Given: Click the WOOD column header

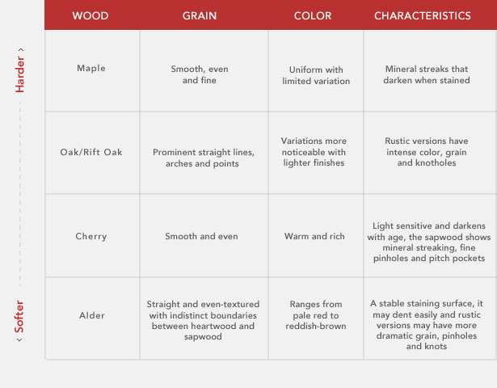Looking at the screenshot, I should pyautogui.click(x=91, y=15).
